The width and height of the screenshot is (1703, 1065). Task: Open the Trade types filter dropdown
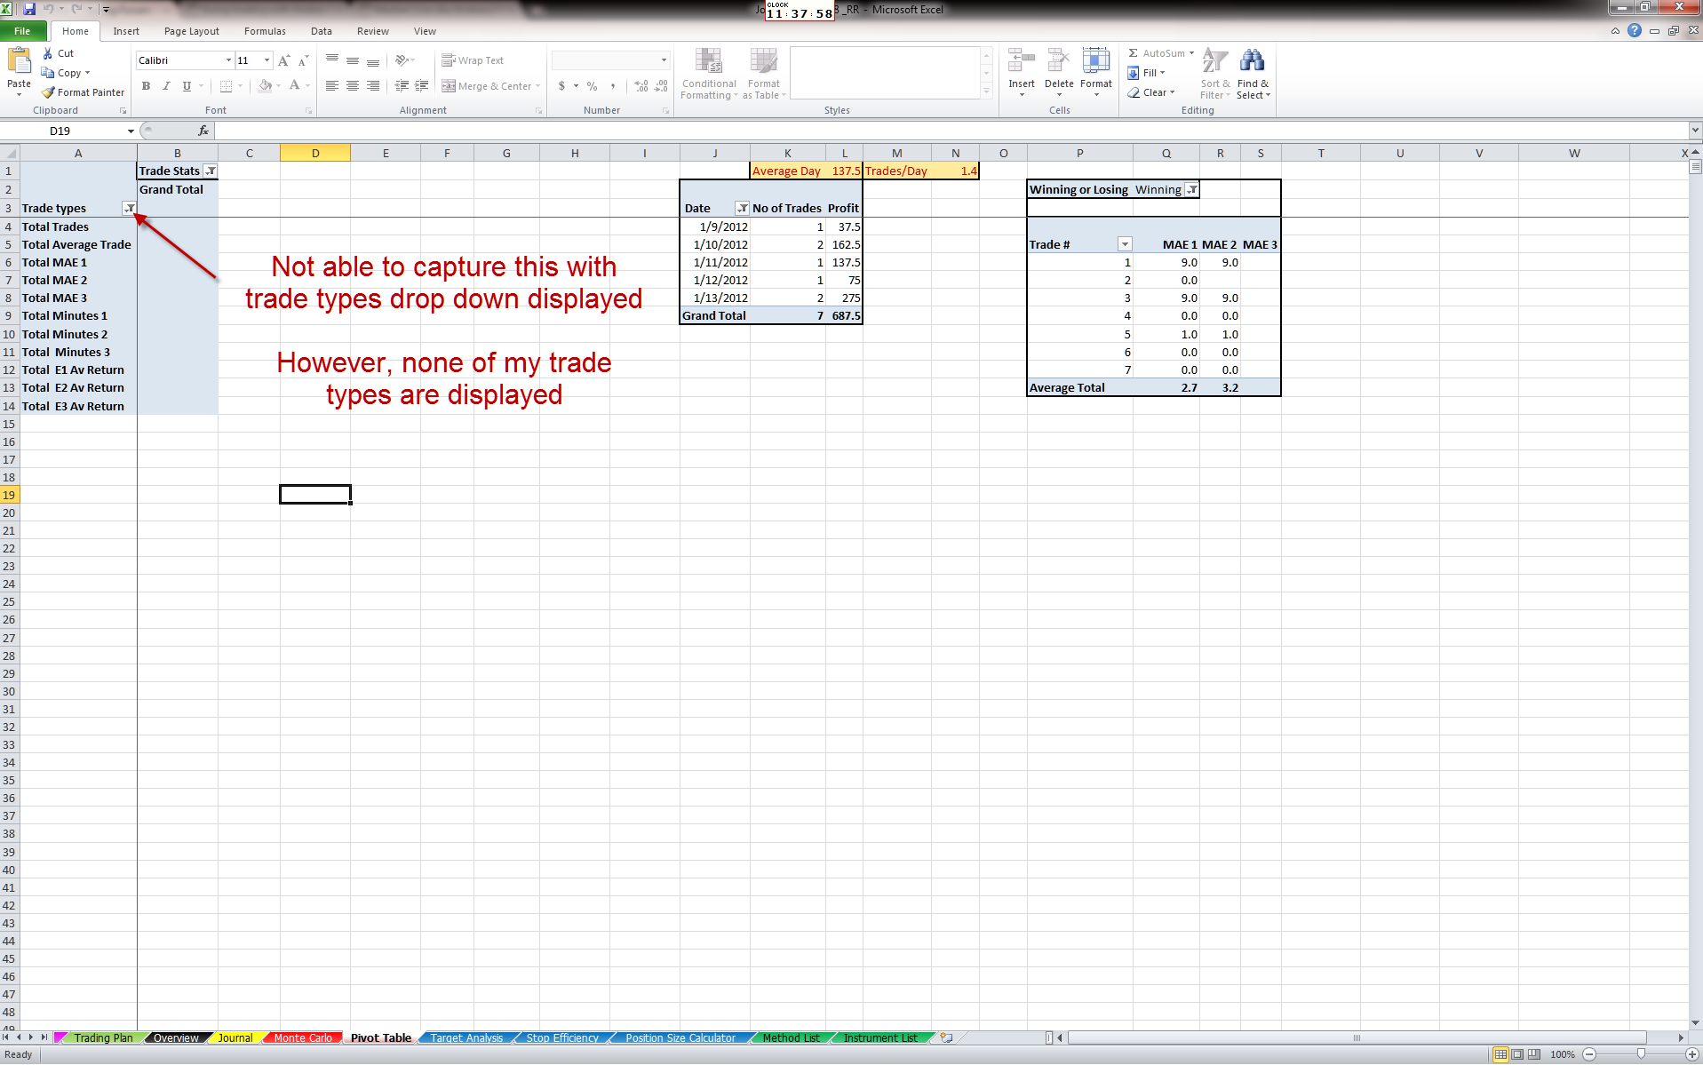[x=130, y=208]
